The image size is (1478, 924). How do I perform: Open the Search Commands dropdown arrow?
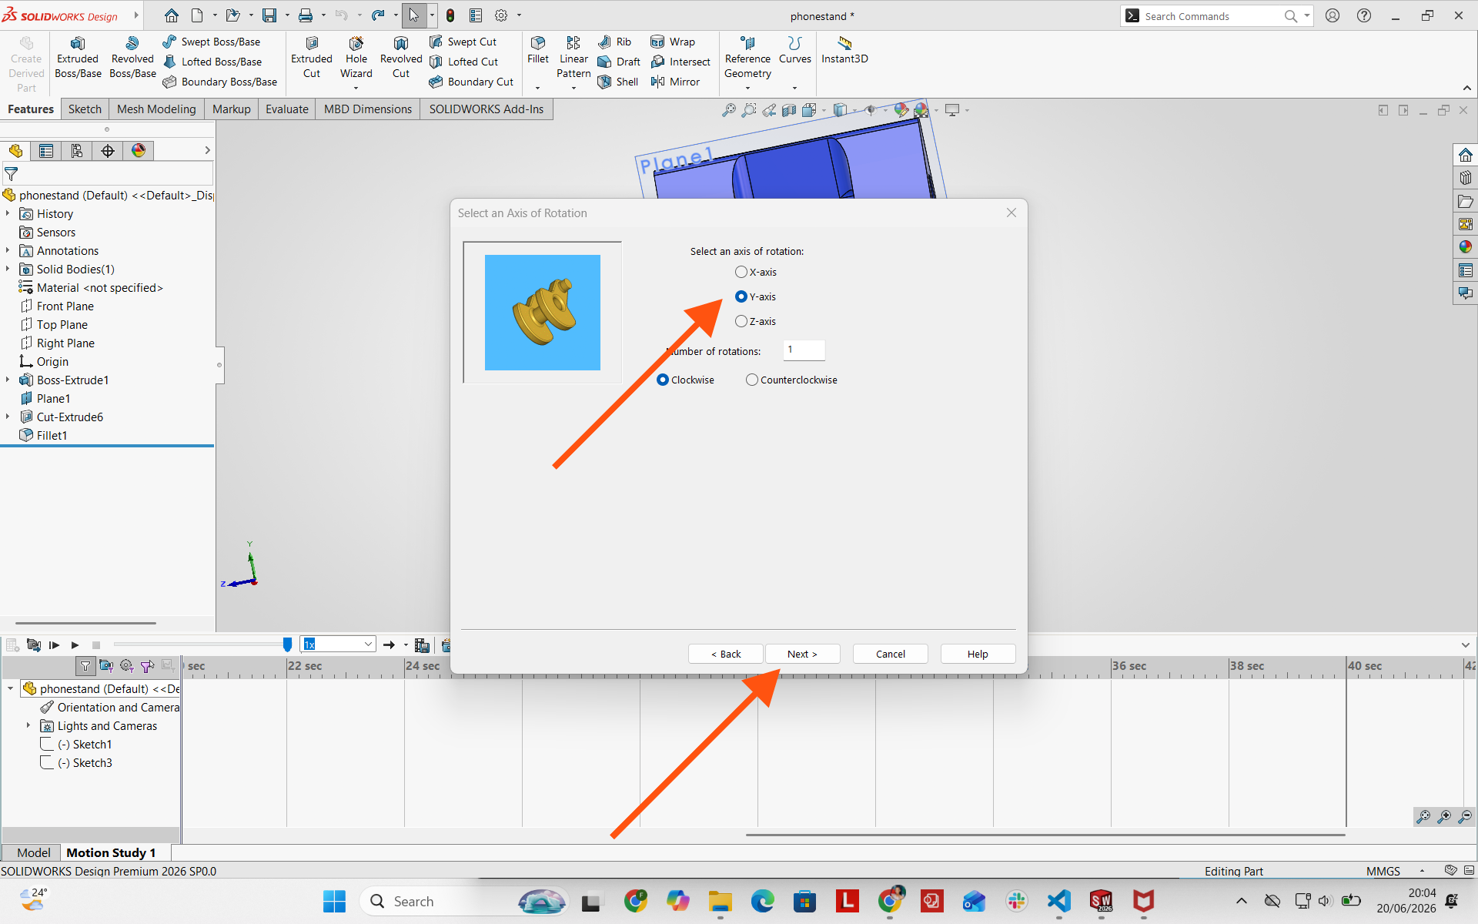coord(1306,15)
